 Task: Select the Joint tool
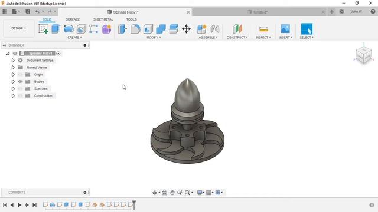click(x=215, y=29)
